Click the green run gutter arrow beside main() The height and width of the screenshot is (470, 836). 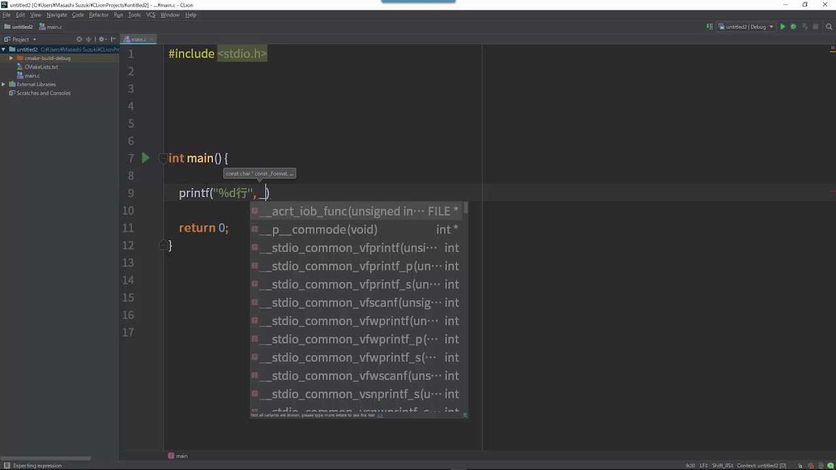point(146,158)
